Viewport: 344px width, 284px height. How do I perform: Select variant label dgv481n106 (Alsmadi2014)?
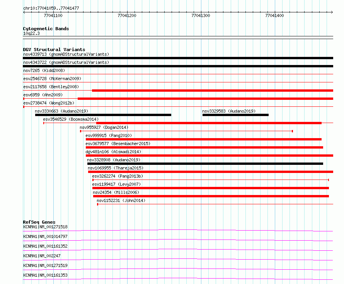coord(113,152)
